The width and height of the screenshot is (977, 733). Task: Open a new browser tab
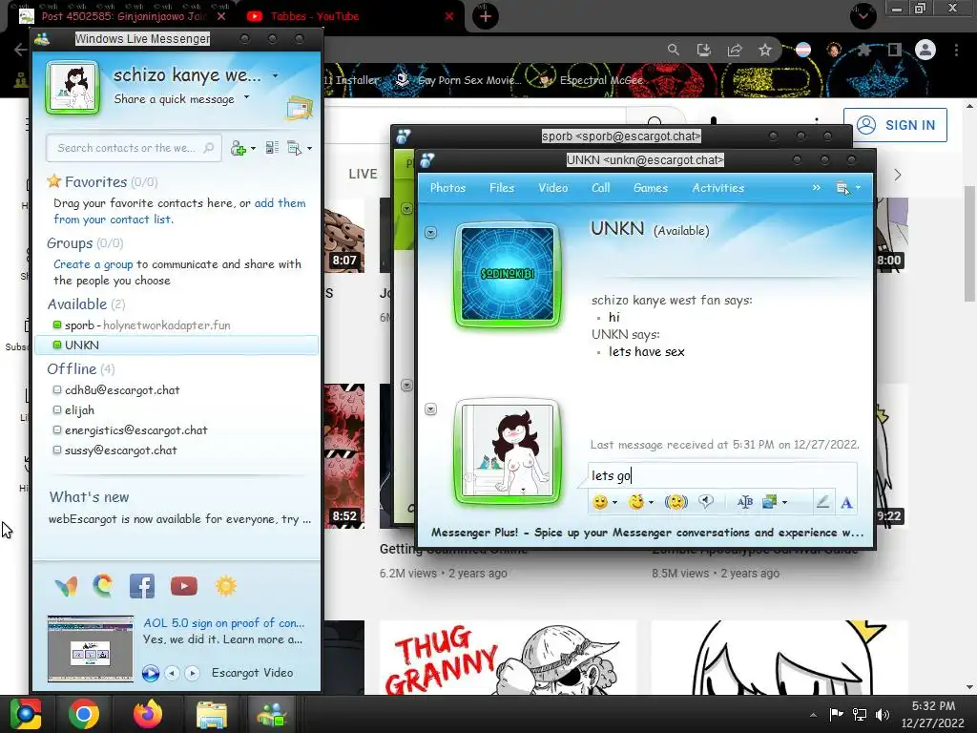pos(486,16)
